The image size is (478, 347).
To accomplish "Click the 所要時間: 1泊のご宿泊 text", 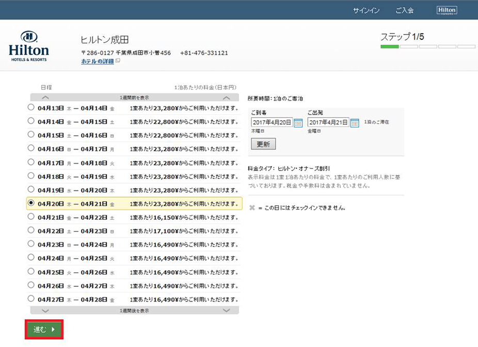I will pyautogui.click(x=275, y=98).
